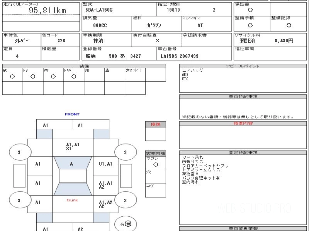Select the designation number 19810

click(x=173, y=10)
